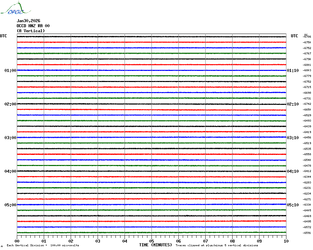Select the -6591 DC offset value

point(307,233)
